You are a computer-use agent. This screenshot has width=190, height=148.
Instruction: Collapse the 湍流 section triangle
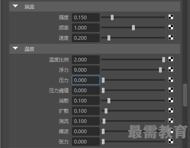(x=15, y=6)
